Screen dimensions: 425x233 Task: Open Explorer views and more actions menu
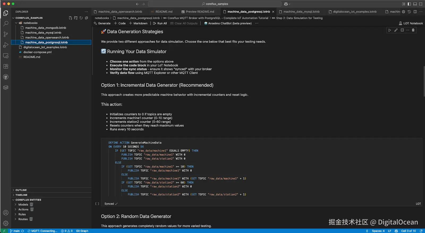(x=86, y=12)
